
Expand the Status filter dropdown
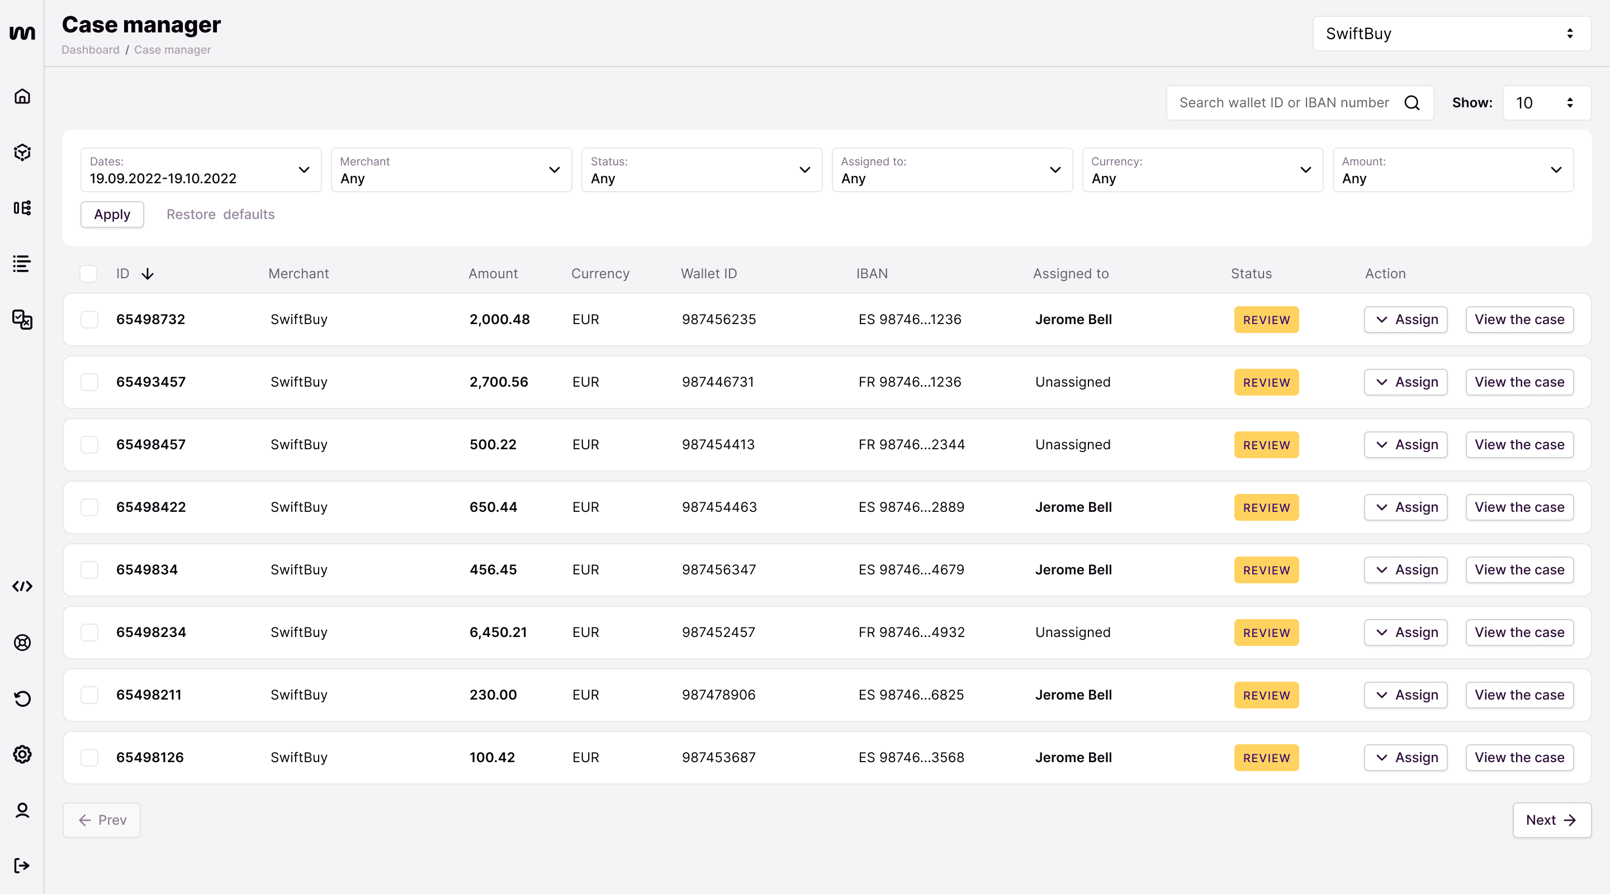pyautogui.click(x=701, y=170)
